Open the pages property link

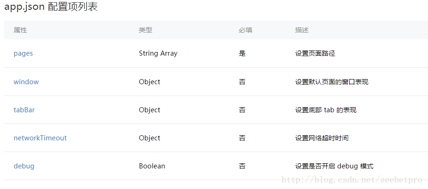[23, 54]
